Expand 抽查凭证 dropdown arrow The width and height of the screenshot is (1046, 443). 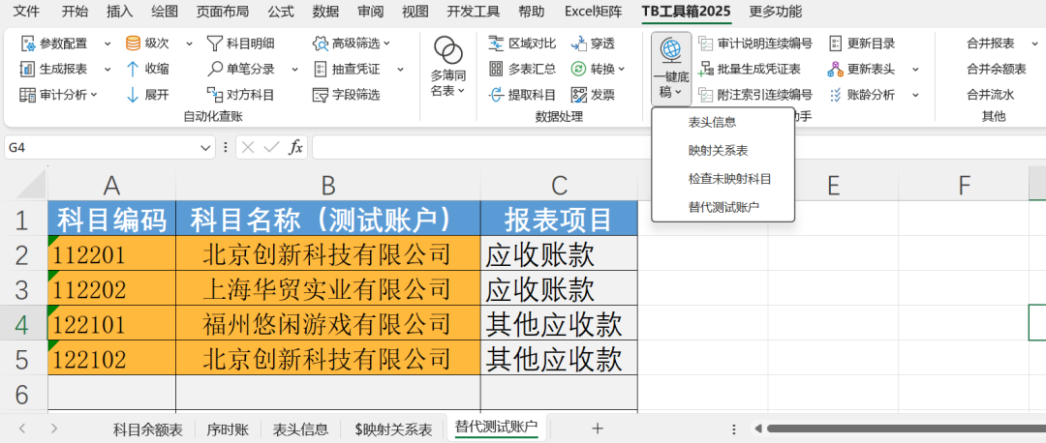[400, 69]
